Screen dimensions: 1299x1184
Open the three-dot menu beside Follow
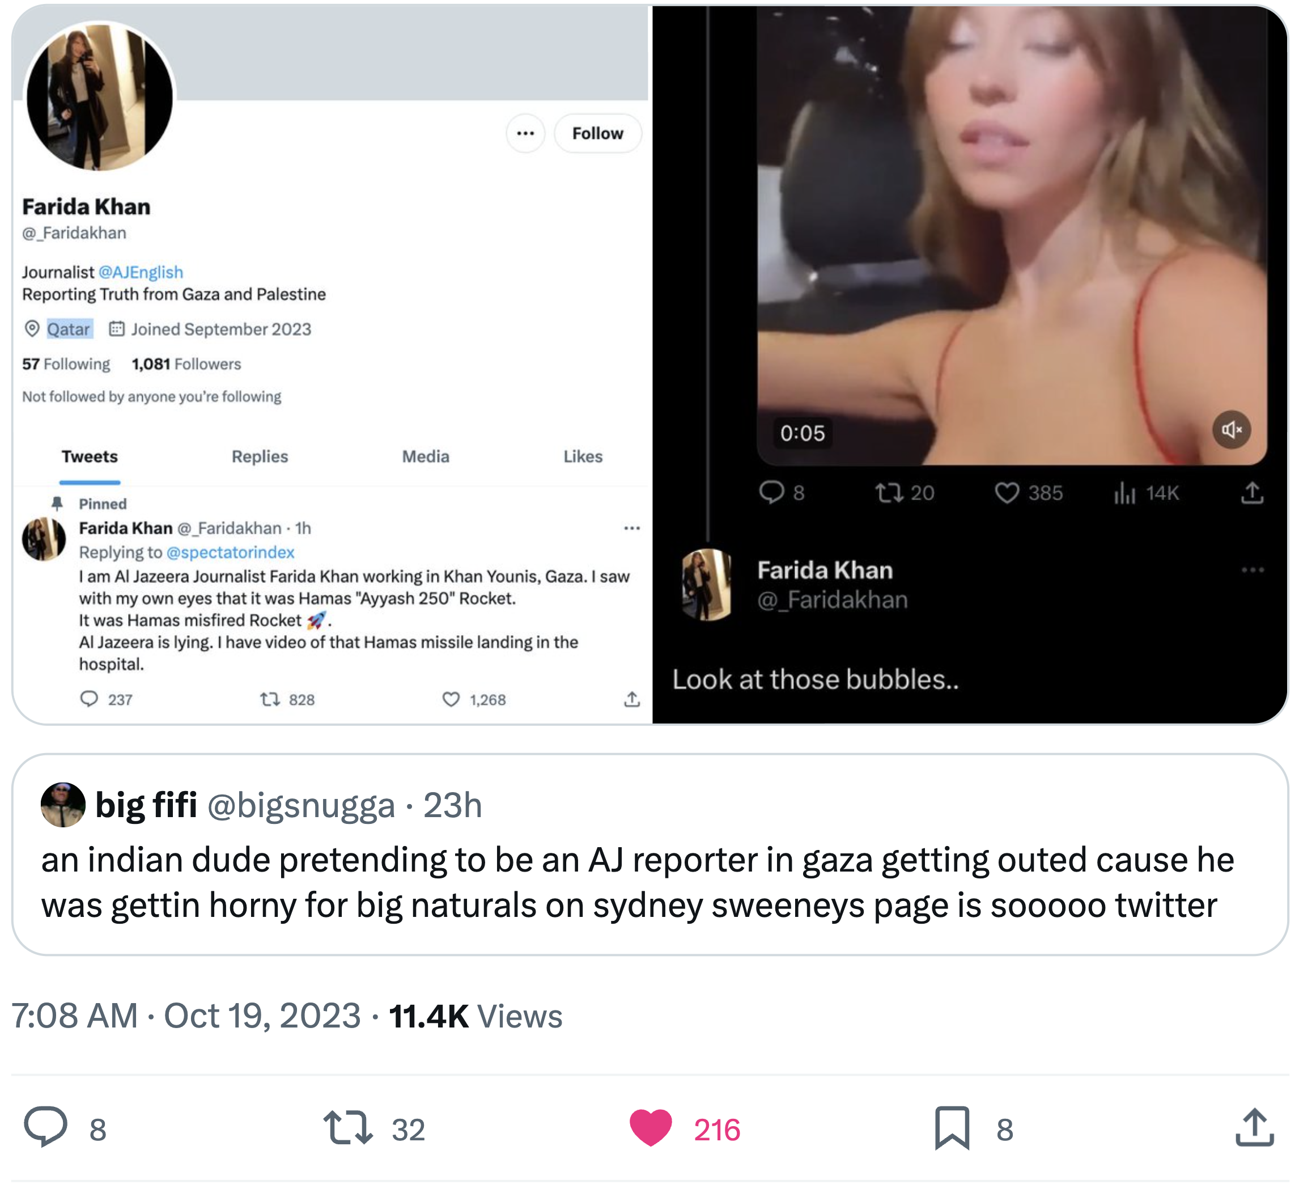[x=525, y=133]
